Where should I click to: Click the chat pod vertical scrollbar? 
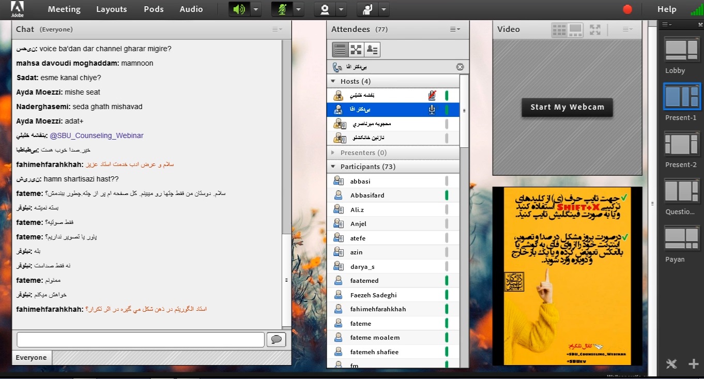coord(286,140)
